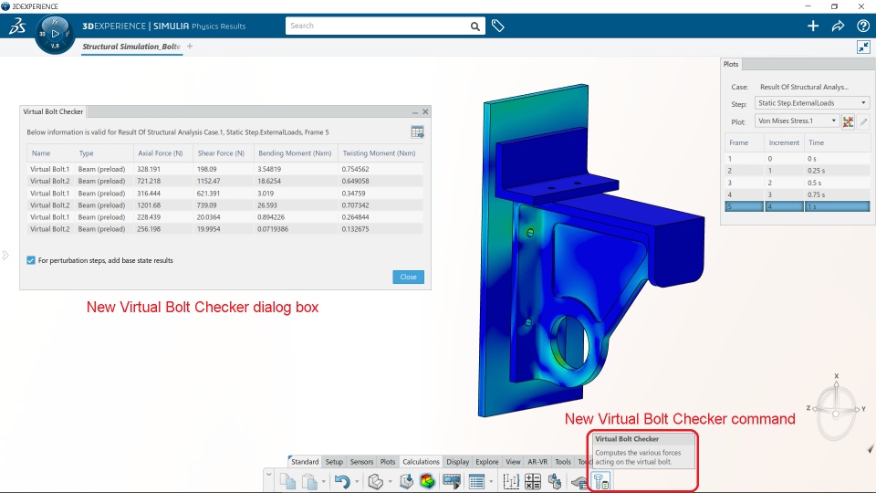This screenshot has height=493, width=876.
Task: Collapse the action bar with chevron
Action: [x=268, y=475]
